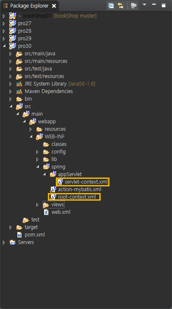This screenshot has width=172, height=309.
Task: Click the action-mybatis.xml file icon
Action: [53, 190]
